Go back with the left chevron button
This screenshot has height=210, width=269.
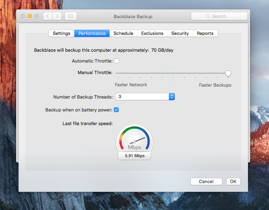pos(48,16)
